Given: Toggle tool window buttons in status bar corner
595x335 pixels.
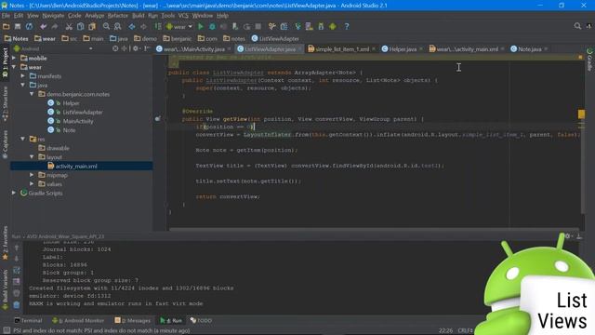Looking at the screenshot, I should tap(7, 330).
